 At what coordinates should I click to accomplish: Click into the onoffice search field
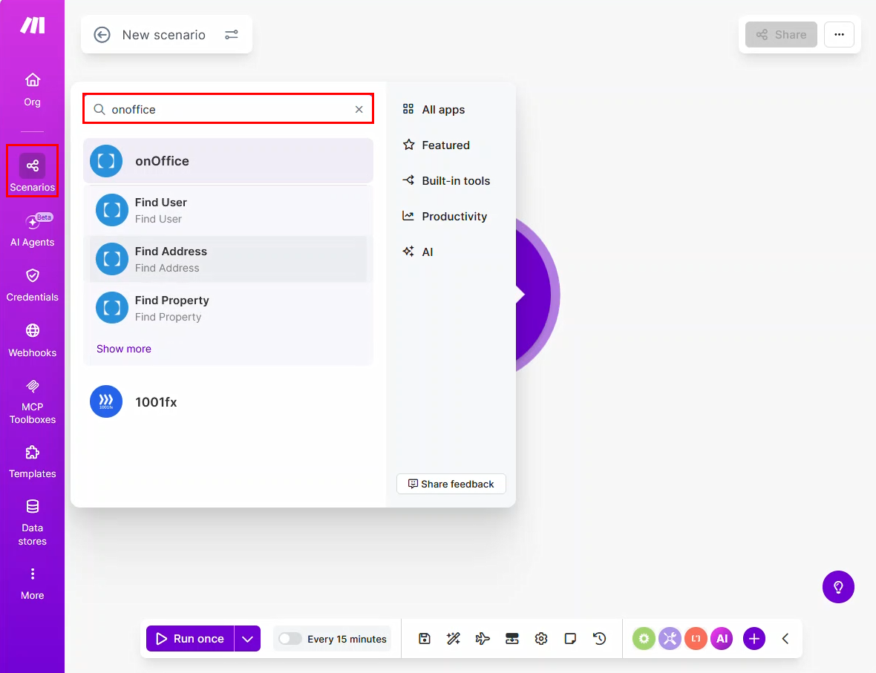coord(228,110)
